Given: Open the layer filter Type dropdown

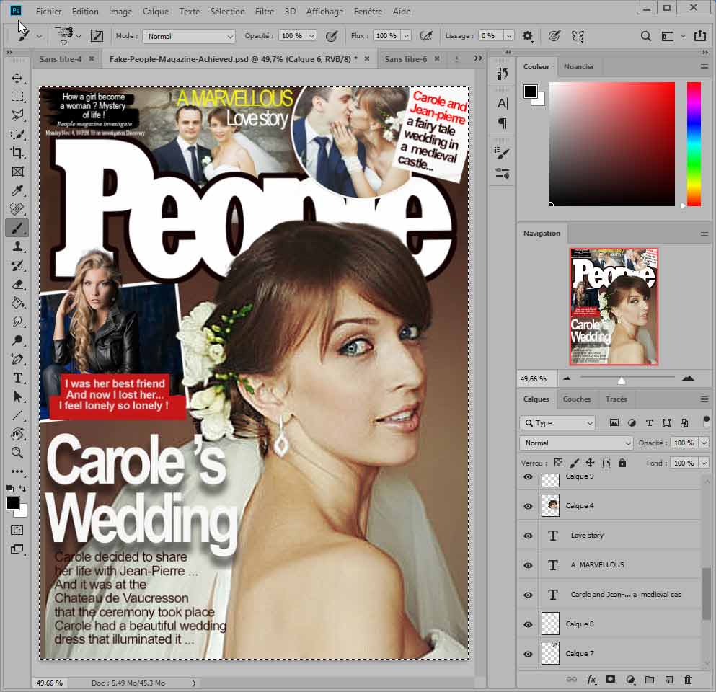Looking at the screenshot, I should [557, 423].
